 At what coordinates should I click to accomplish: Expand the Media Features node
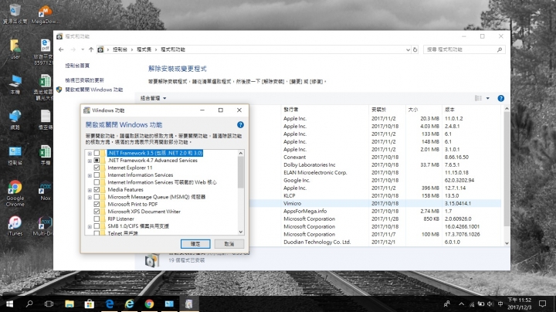[90, 190]
